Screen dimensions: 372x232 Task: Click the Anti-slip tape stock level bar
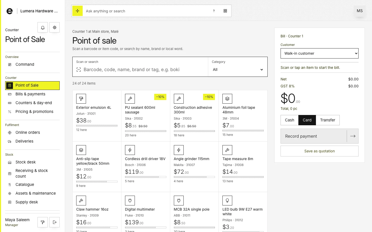97,182
